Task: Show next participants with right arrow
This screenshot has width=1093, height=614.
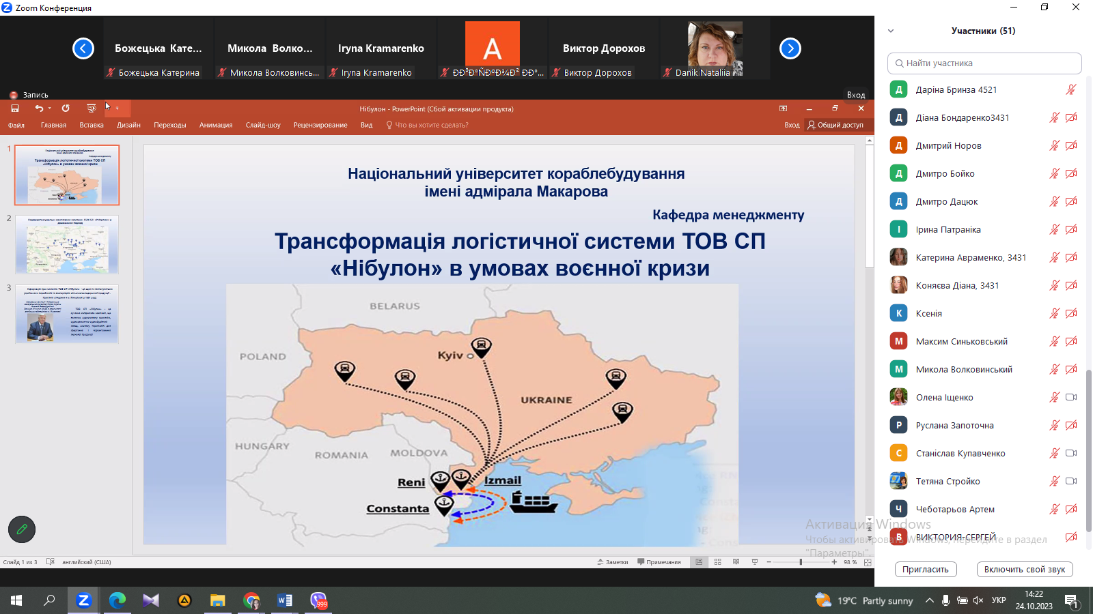Action: [x=790, y=48]
